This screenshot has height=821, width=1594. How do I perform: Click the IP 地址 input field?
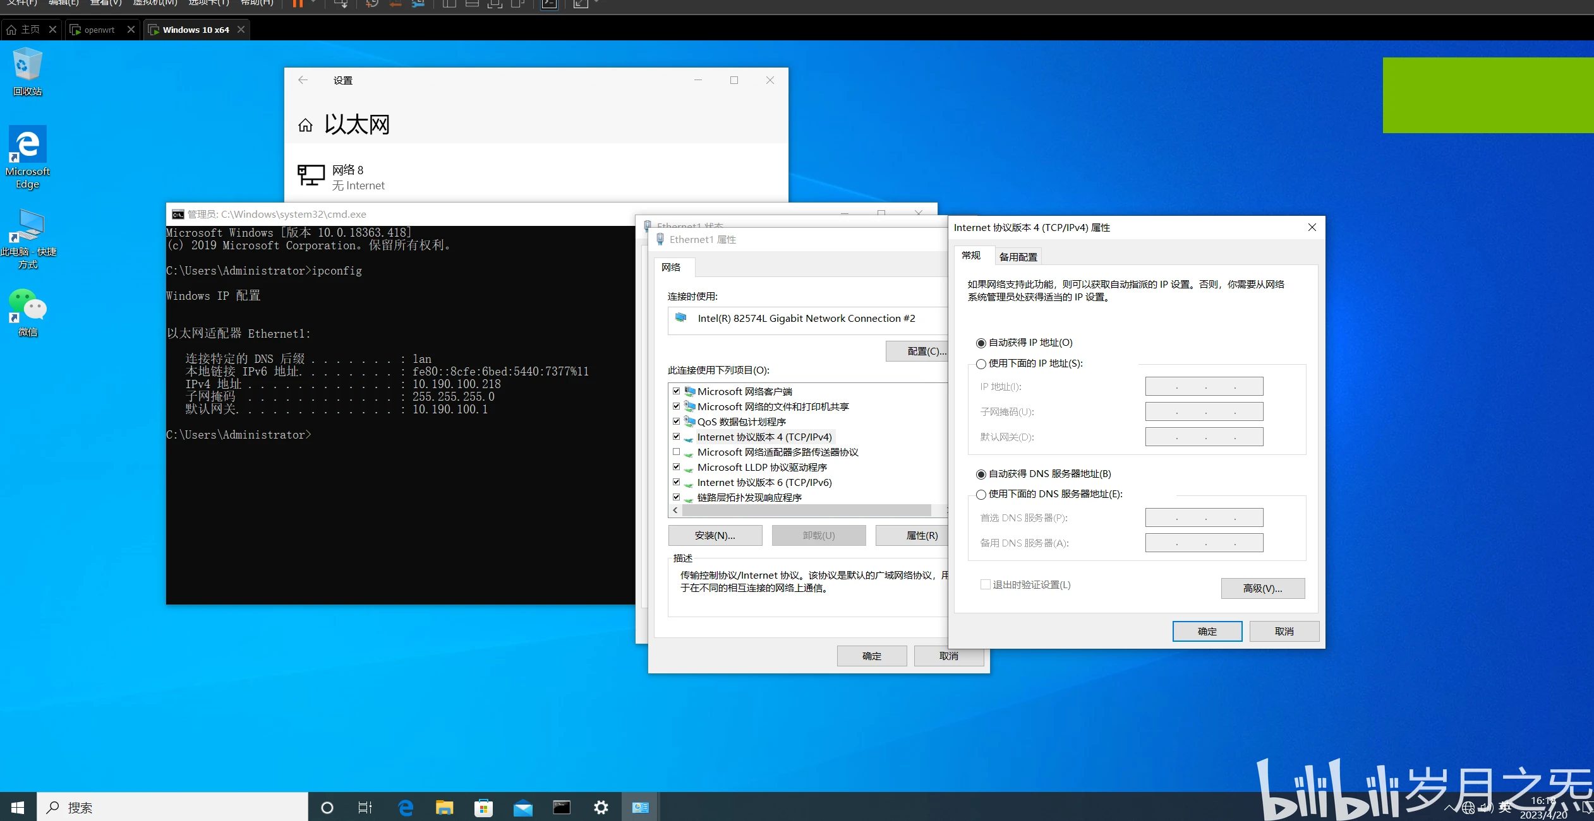pyautogui.click(x=1204, y=386)
